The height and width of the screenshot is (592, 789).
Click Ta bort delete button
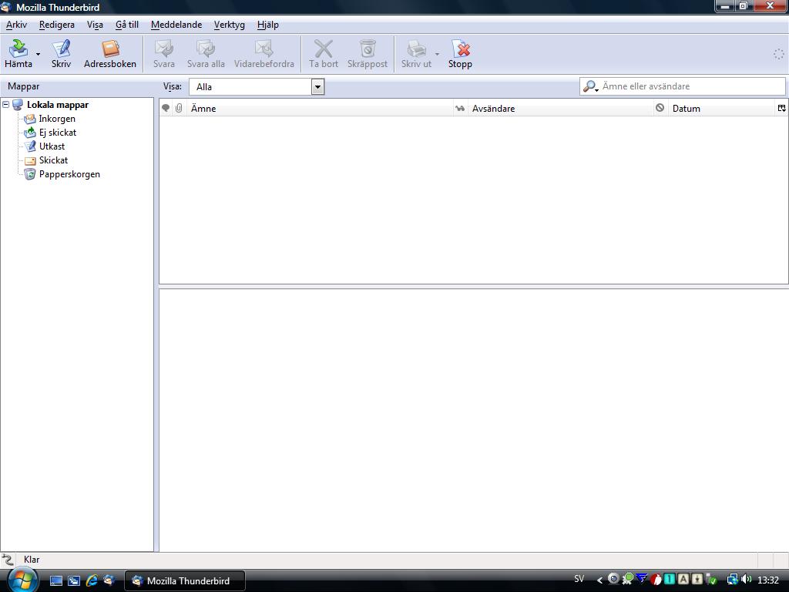[324, 54]
